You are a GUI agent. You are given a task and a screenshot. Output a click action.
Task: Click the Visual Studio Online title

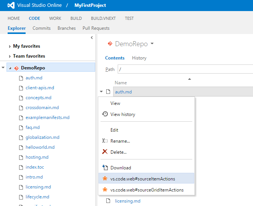39,5
